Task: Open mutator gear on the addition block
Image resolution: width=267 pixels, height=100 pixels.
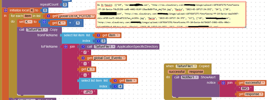Action: click(x=44, y=22)
